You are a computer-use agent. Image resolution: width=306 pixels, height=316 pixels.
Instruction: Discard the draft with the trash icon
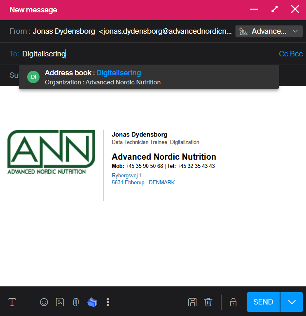[x=208, y=302]
